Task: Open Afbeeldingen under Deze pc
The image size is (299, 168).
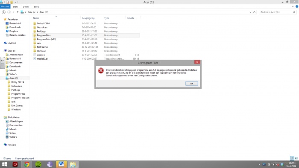Action: coord(16,55)
